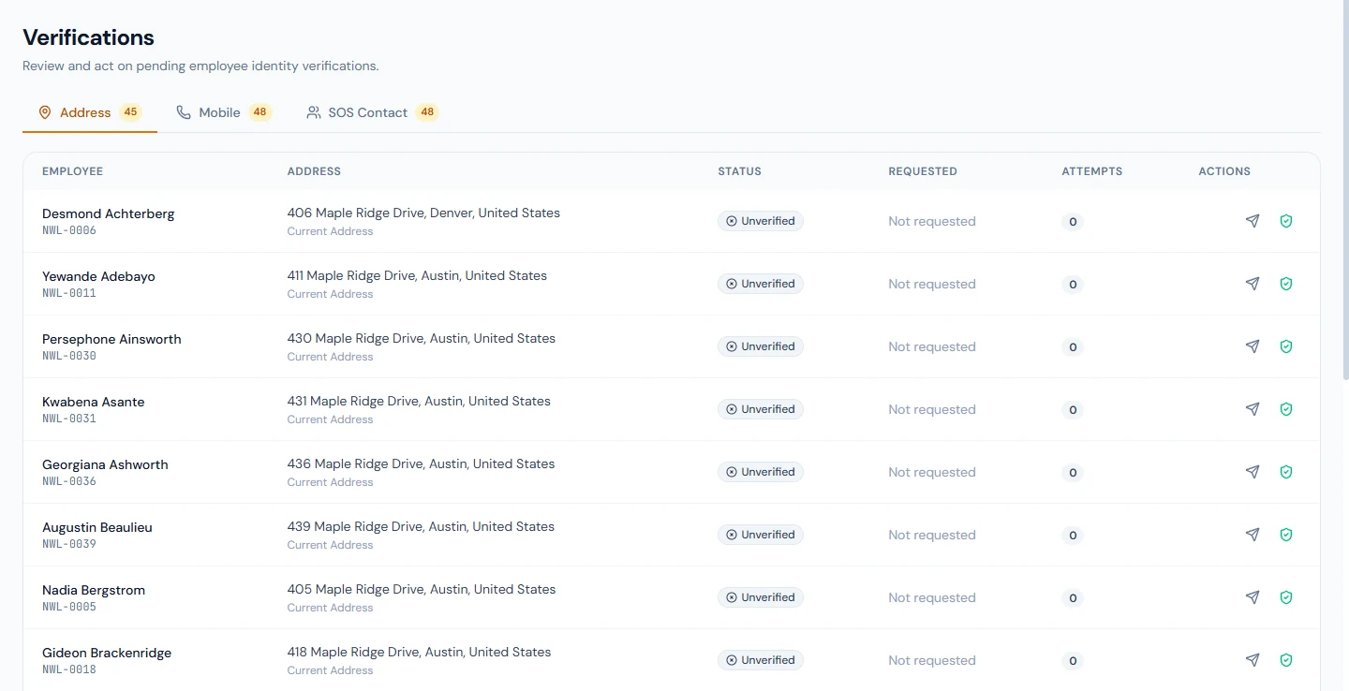Click the EMPLOYEE column header
Screen dimensions: 1349x691
tap(72, 171)
